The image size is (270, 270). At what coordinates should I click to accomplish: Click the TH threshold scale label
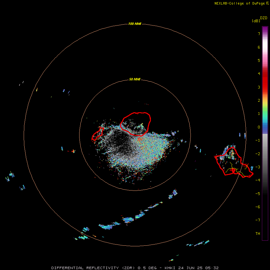258,234
